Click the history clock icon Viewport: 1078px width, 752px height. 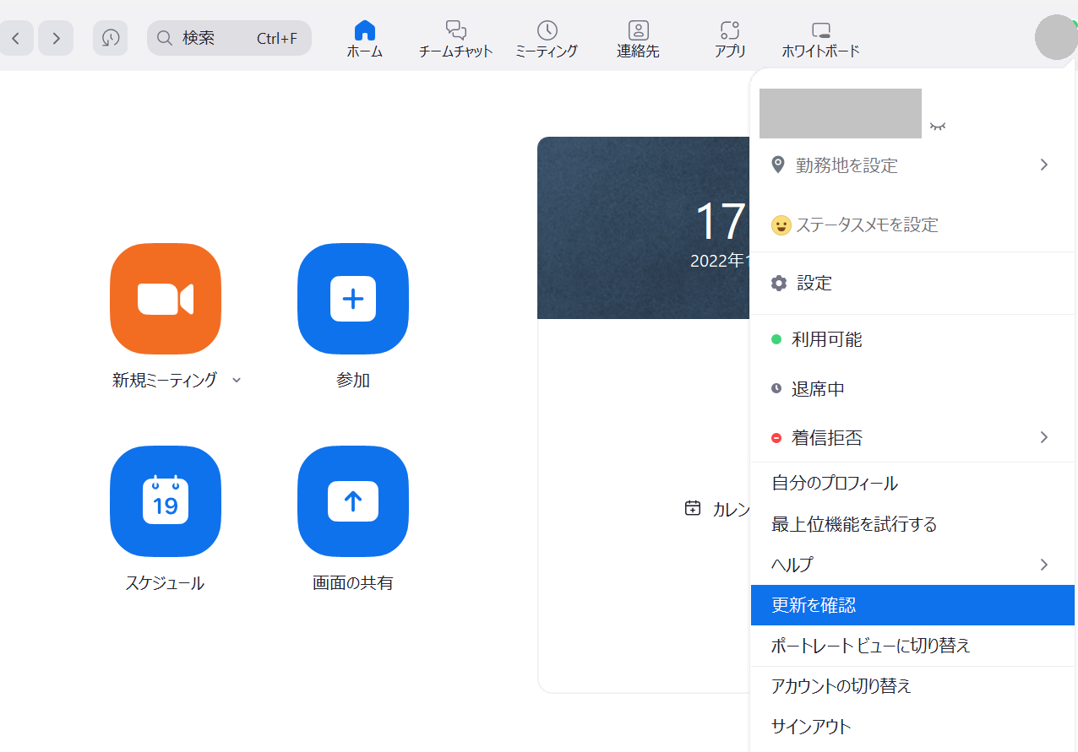111,38
